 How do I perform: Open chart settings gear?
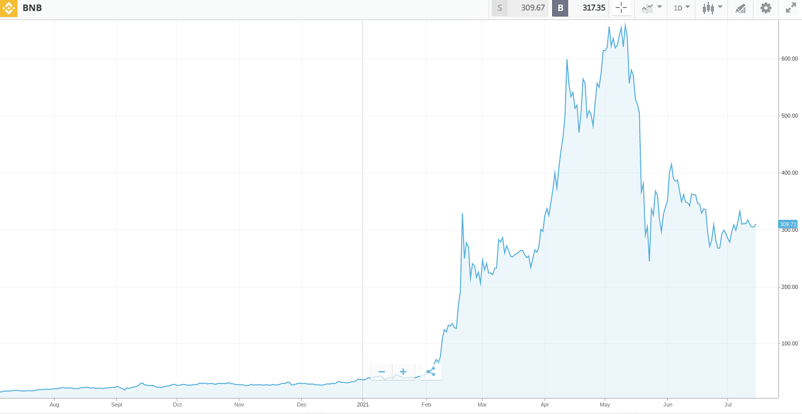click(x=766, y=8)
